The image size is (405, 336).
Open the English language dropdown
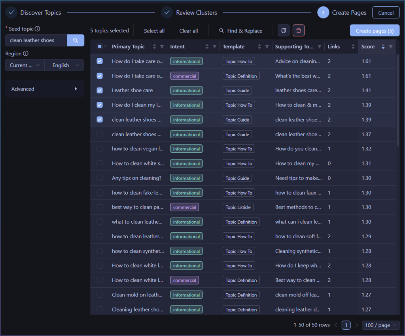64,65
